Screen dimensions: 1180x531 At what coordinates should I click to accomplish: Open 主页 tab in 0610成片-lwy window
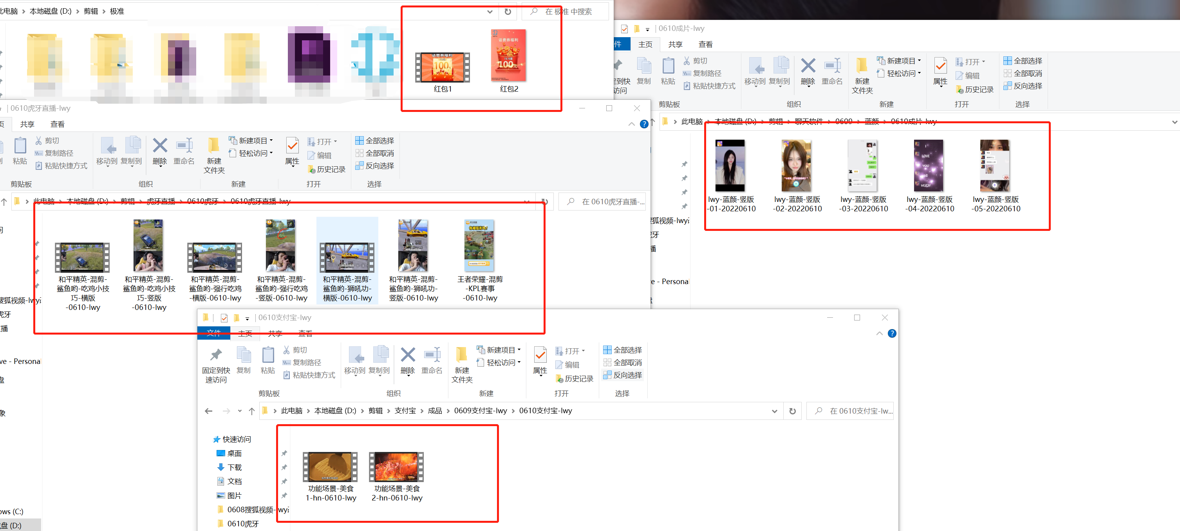[x=645, y=44]
